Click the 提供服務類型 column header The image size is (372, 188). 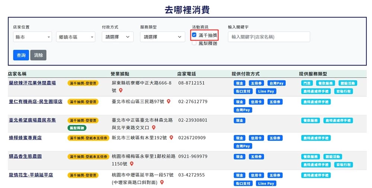tap(313, 74)
